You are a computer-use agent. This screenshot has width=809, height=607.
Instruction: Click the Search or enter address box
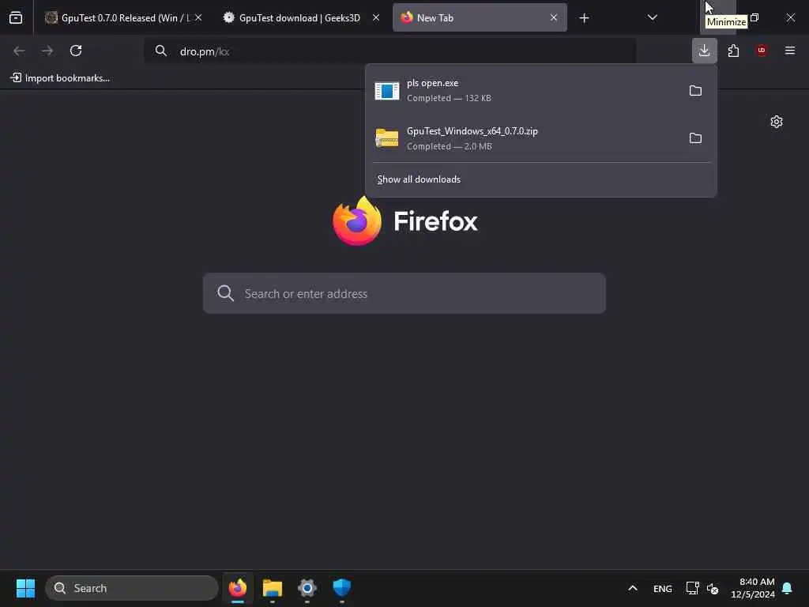coord(404,293)
